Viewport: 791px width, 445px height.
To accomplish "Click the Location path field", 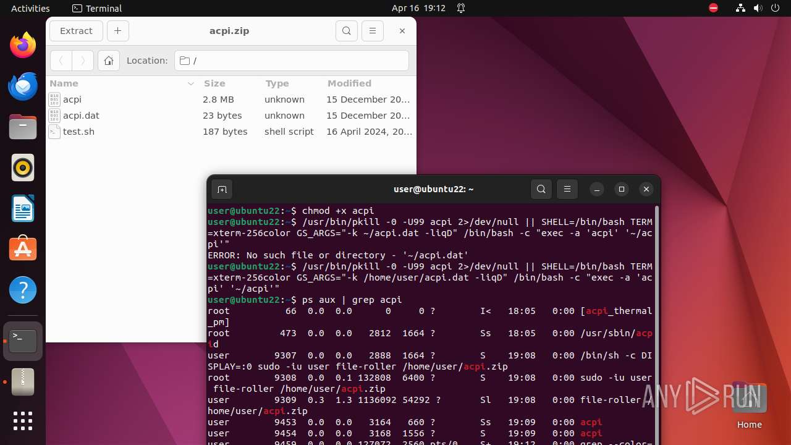I will pyautogui.click(x=292, y=61).
